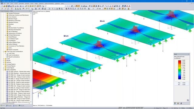Click the Load Combinations item icon
Screen dimensions: 194x109
(x=7, y=55)
